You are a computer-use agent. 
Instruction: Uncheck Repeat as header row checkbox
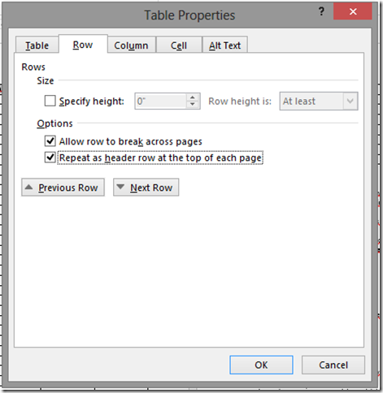(x=50, y=158)
